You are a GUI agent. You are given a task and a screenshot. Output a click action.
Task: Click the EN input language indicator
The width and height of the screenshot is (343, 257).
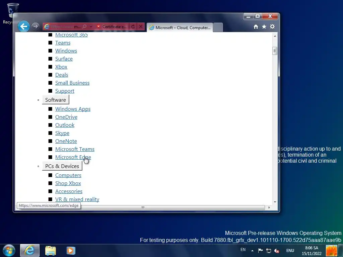click(243, 250)
